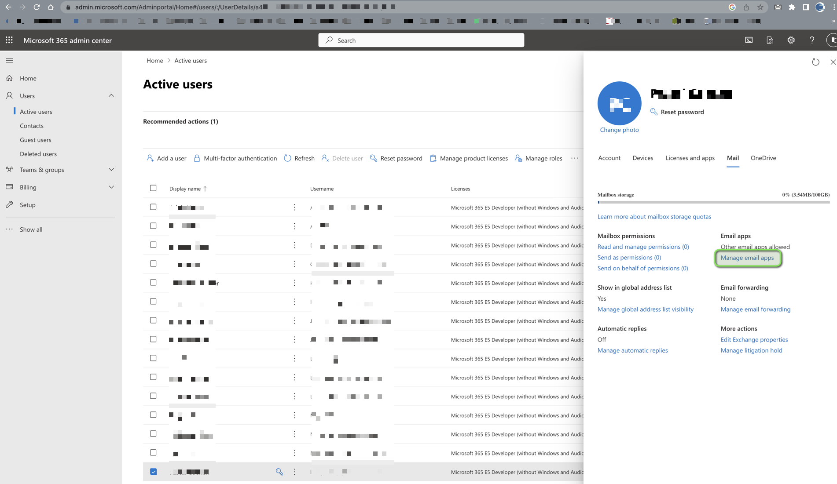Bookmark this page with star icon
The image size is (837, 484).
click(760, 7)
